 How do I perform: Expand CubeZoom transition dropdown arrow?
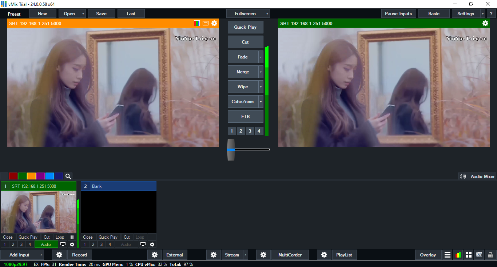[x=261, y=102]
